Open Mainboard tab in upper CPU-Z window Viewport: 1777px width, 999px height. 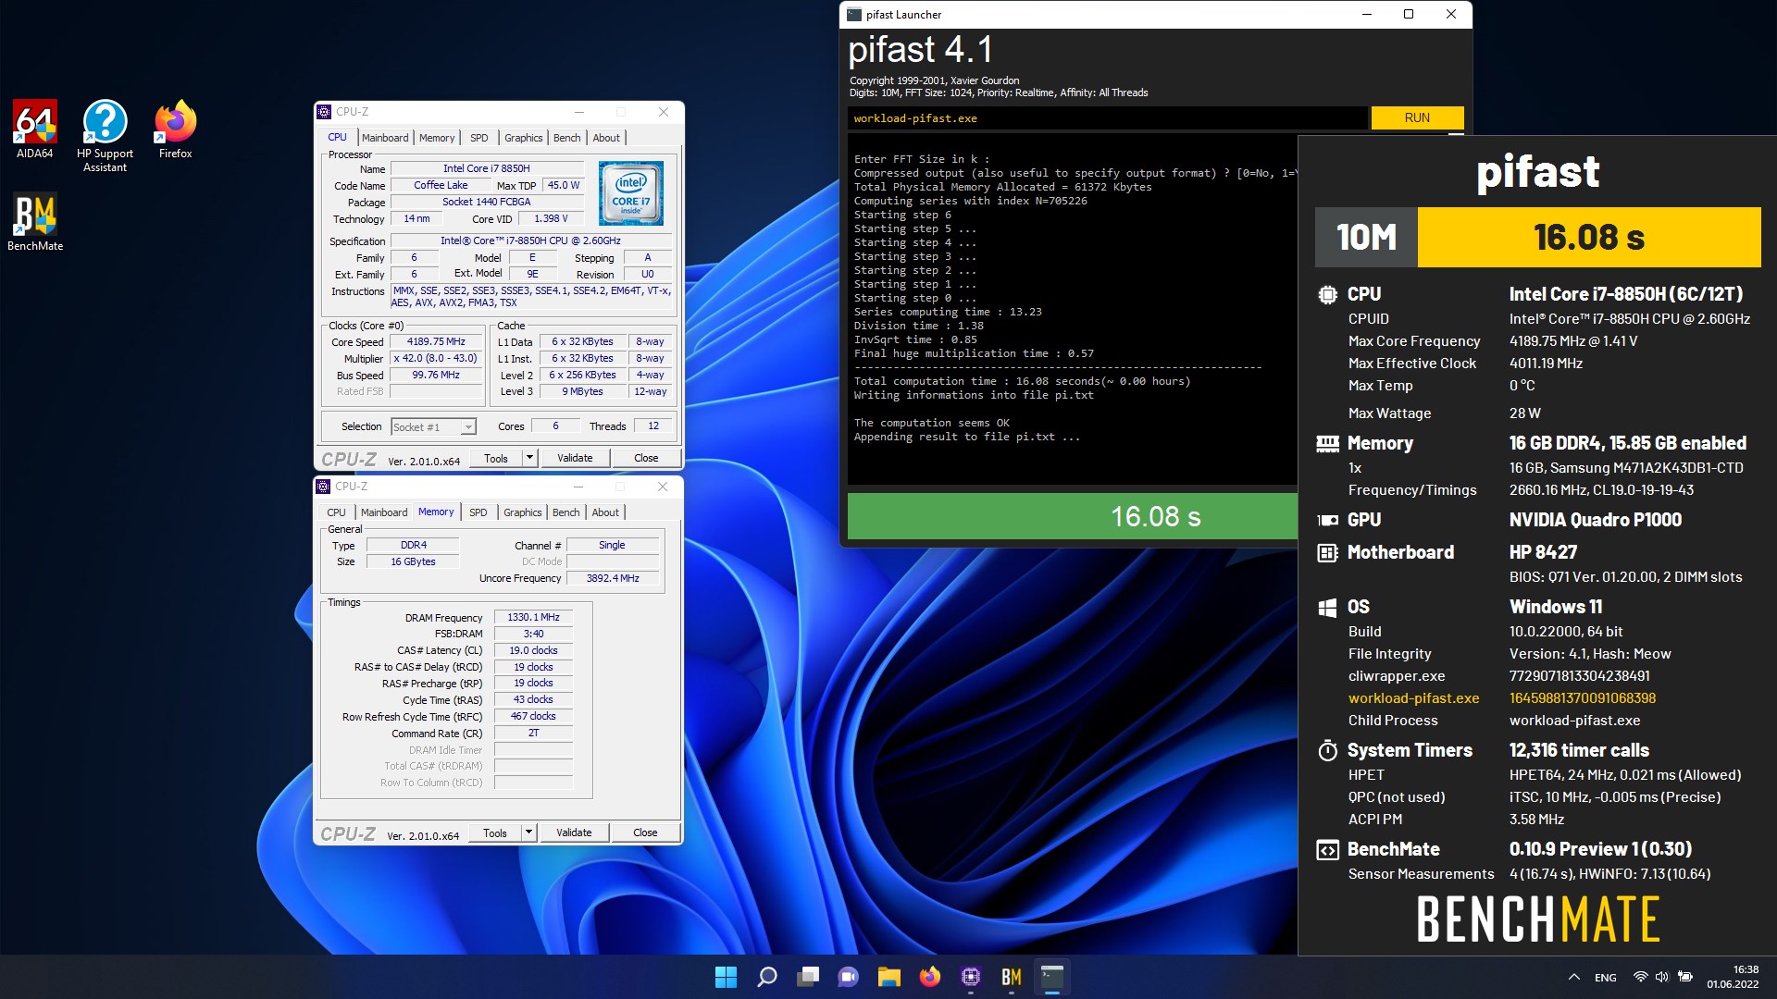tap(385, 138)
